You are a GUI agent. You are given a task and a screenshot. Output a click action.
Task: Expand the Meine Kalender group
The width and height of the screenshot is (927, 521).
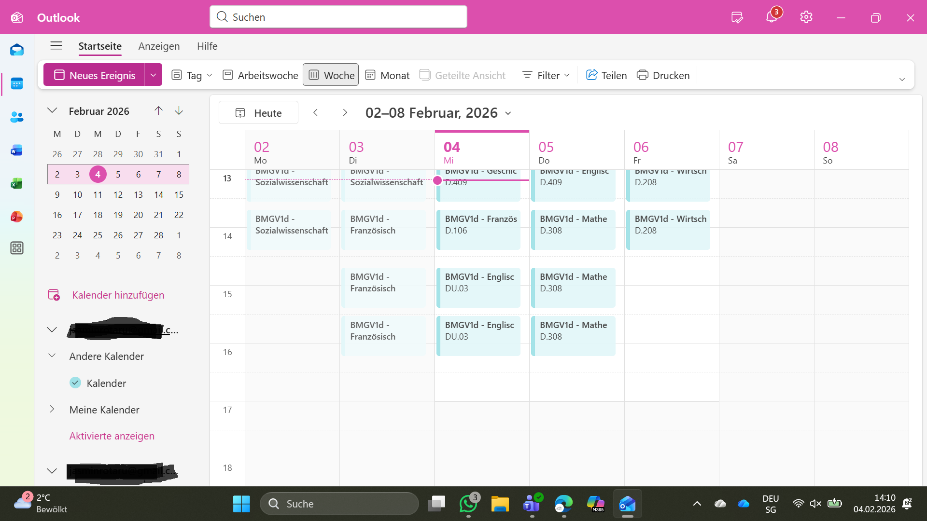click(52, 409)
